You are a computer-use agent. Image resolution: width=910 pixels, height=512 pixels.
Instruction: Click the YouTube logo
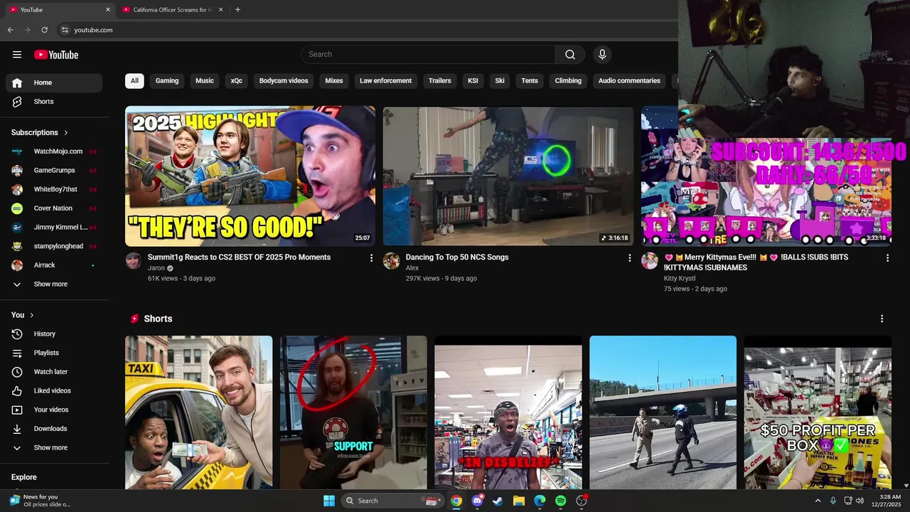[x=56, y=55]
